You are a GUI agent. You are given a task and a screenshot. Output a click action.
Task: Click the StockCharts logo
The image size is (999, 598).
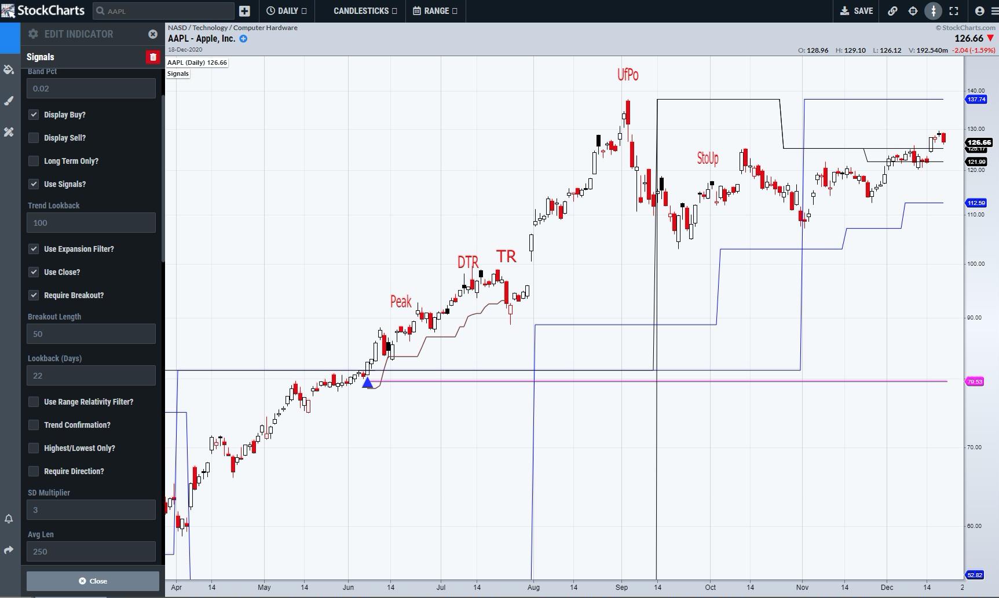coord(43,10)
